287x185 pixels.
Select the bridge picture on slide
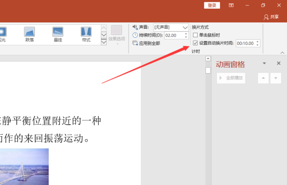(x=24, y=167)
